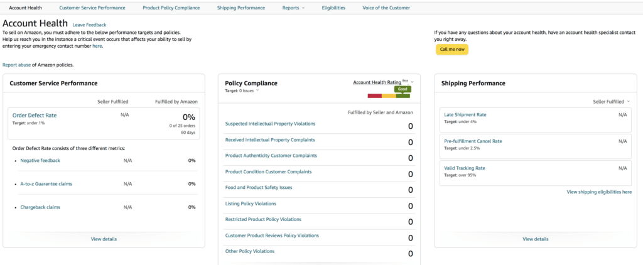Open Food and Product Safety Issues

coord(259,188)
